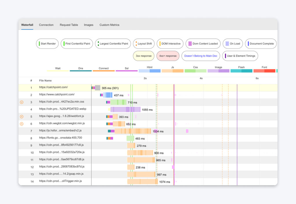Toggle the Dom Content Loaded legend
This screenshot has height=204, width=296.
pos(203,43)
